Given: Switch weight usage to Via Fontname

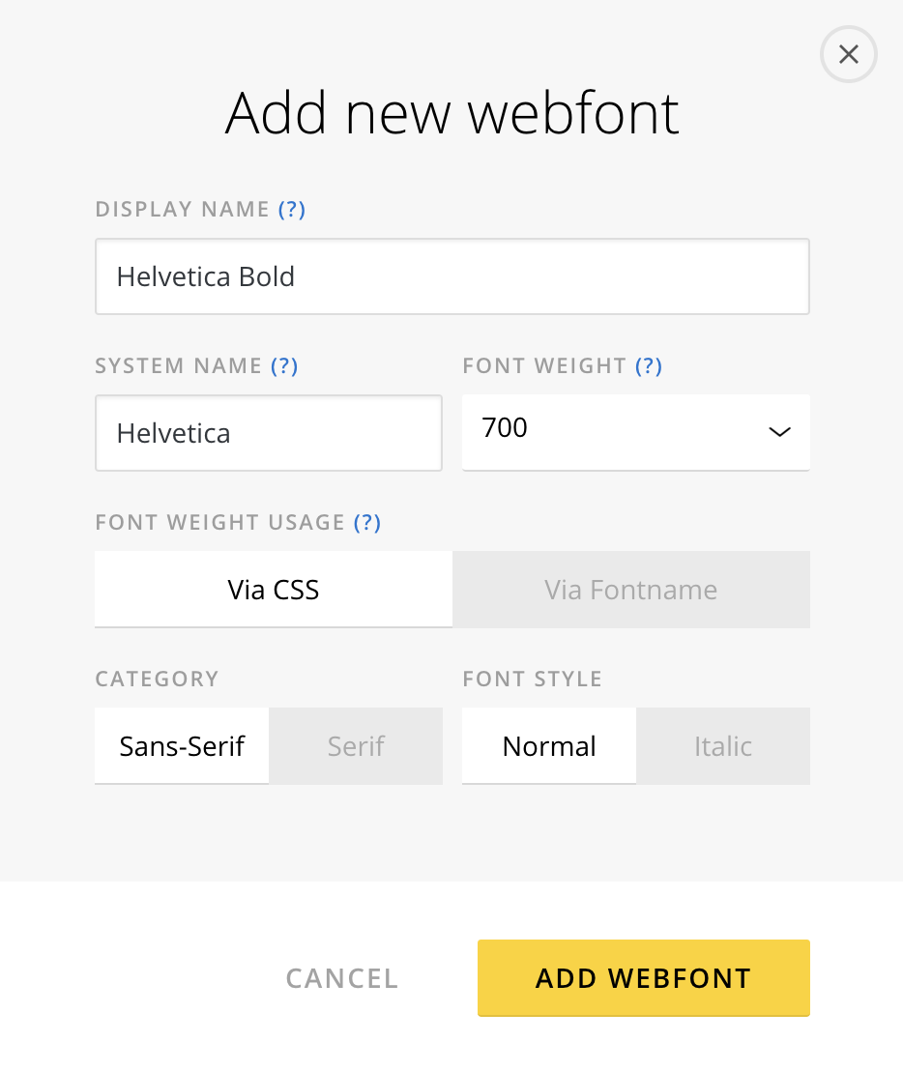Looking at the screenshot, I should (x=630, y=590).
